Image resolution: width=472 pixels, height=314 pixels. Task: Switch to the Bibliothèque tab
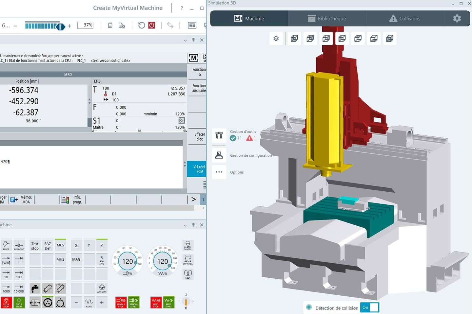[x=327, y=19]
